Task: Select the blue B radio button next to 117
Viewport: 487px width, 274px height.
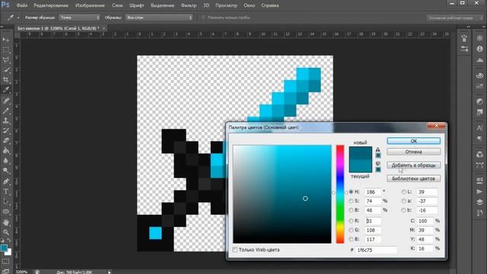Action: pos(351,239)
